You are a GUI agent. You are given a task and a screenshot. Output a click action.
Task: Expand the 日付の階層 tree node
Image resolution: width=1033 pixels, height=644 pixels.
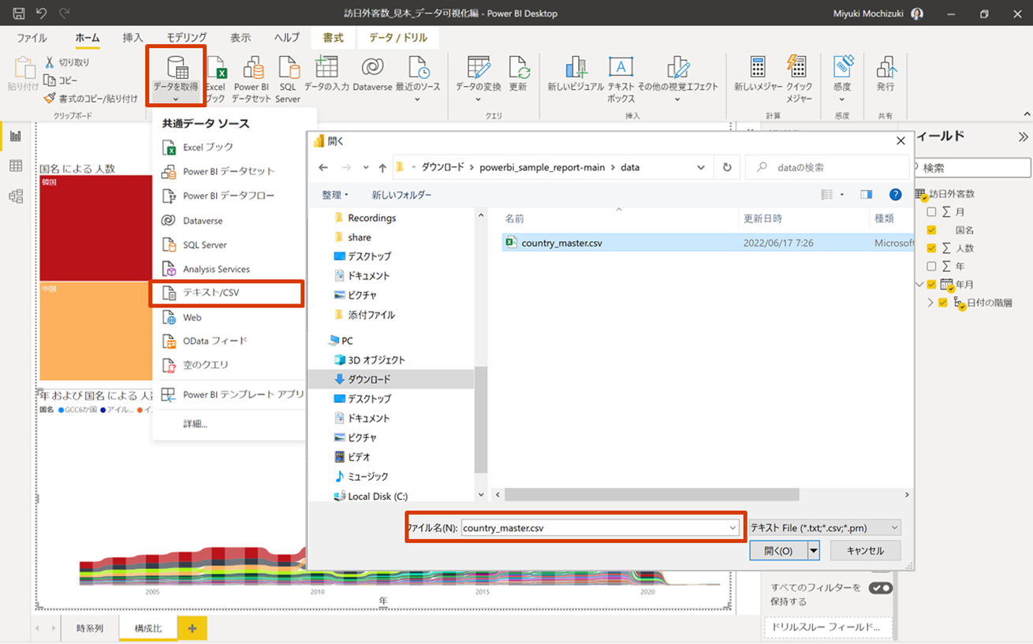click(x=930, y=303)
